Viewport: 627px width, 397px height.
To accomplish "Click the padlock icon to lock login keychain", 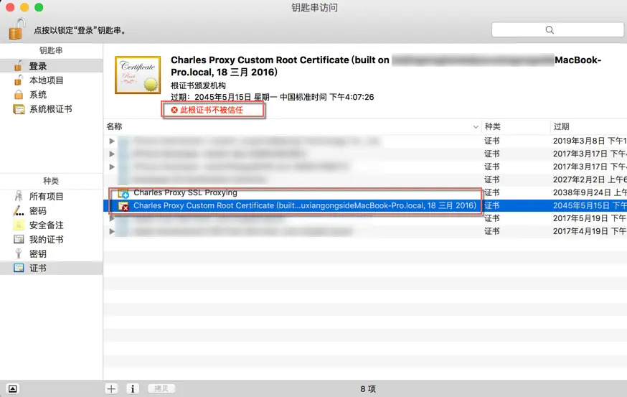I will pos(16,29).
